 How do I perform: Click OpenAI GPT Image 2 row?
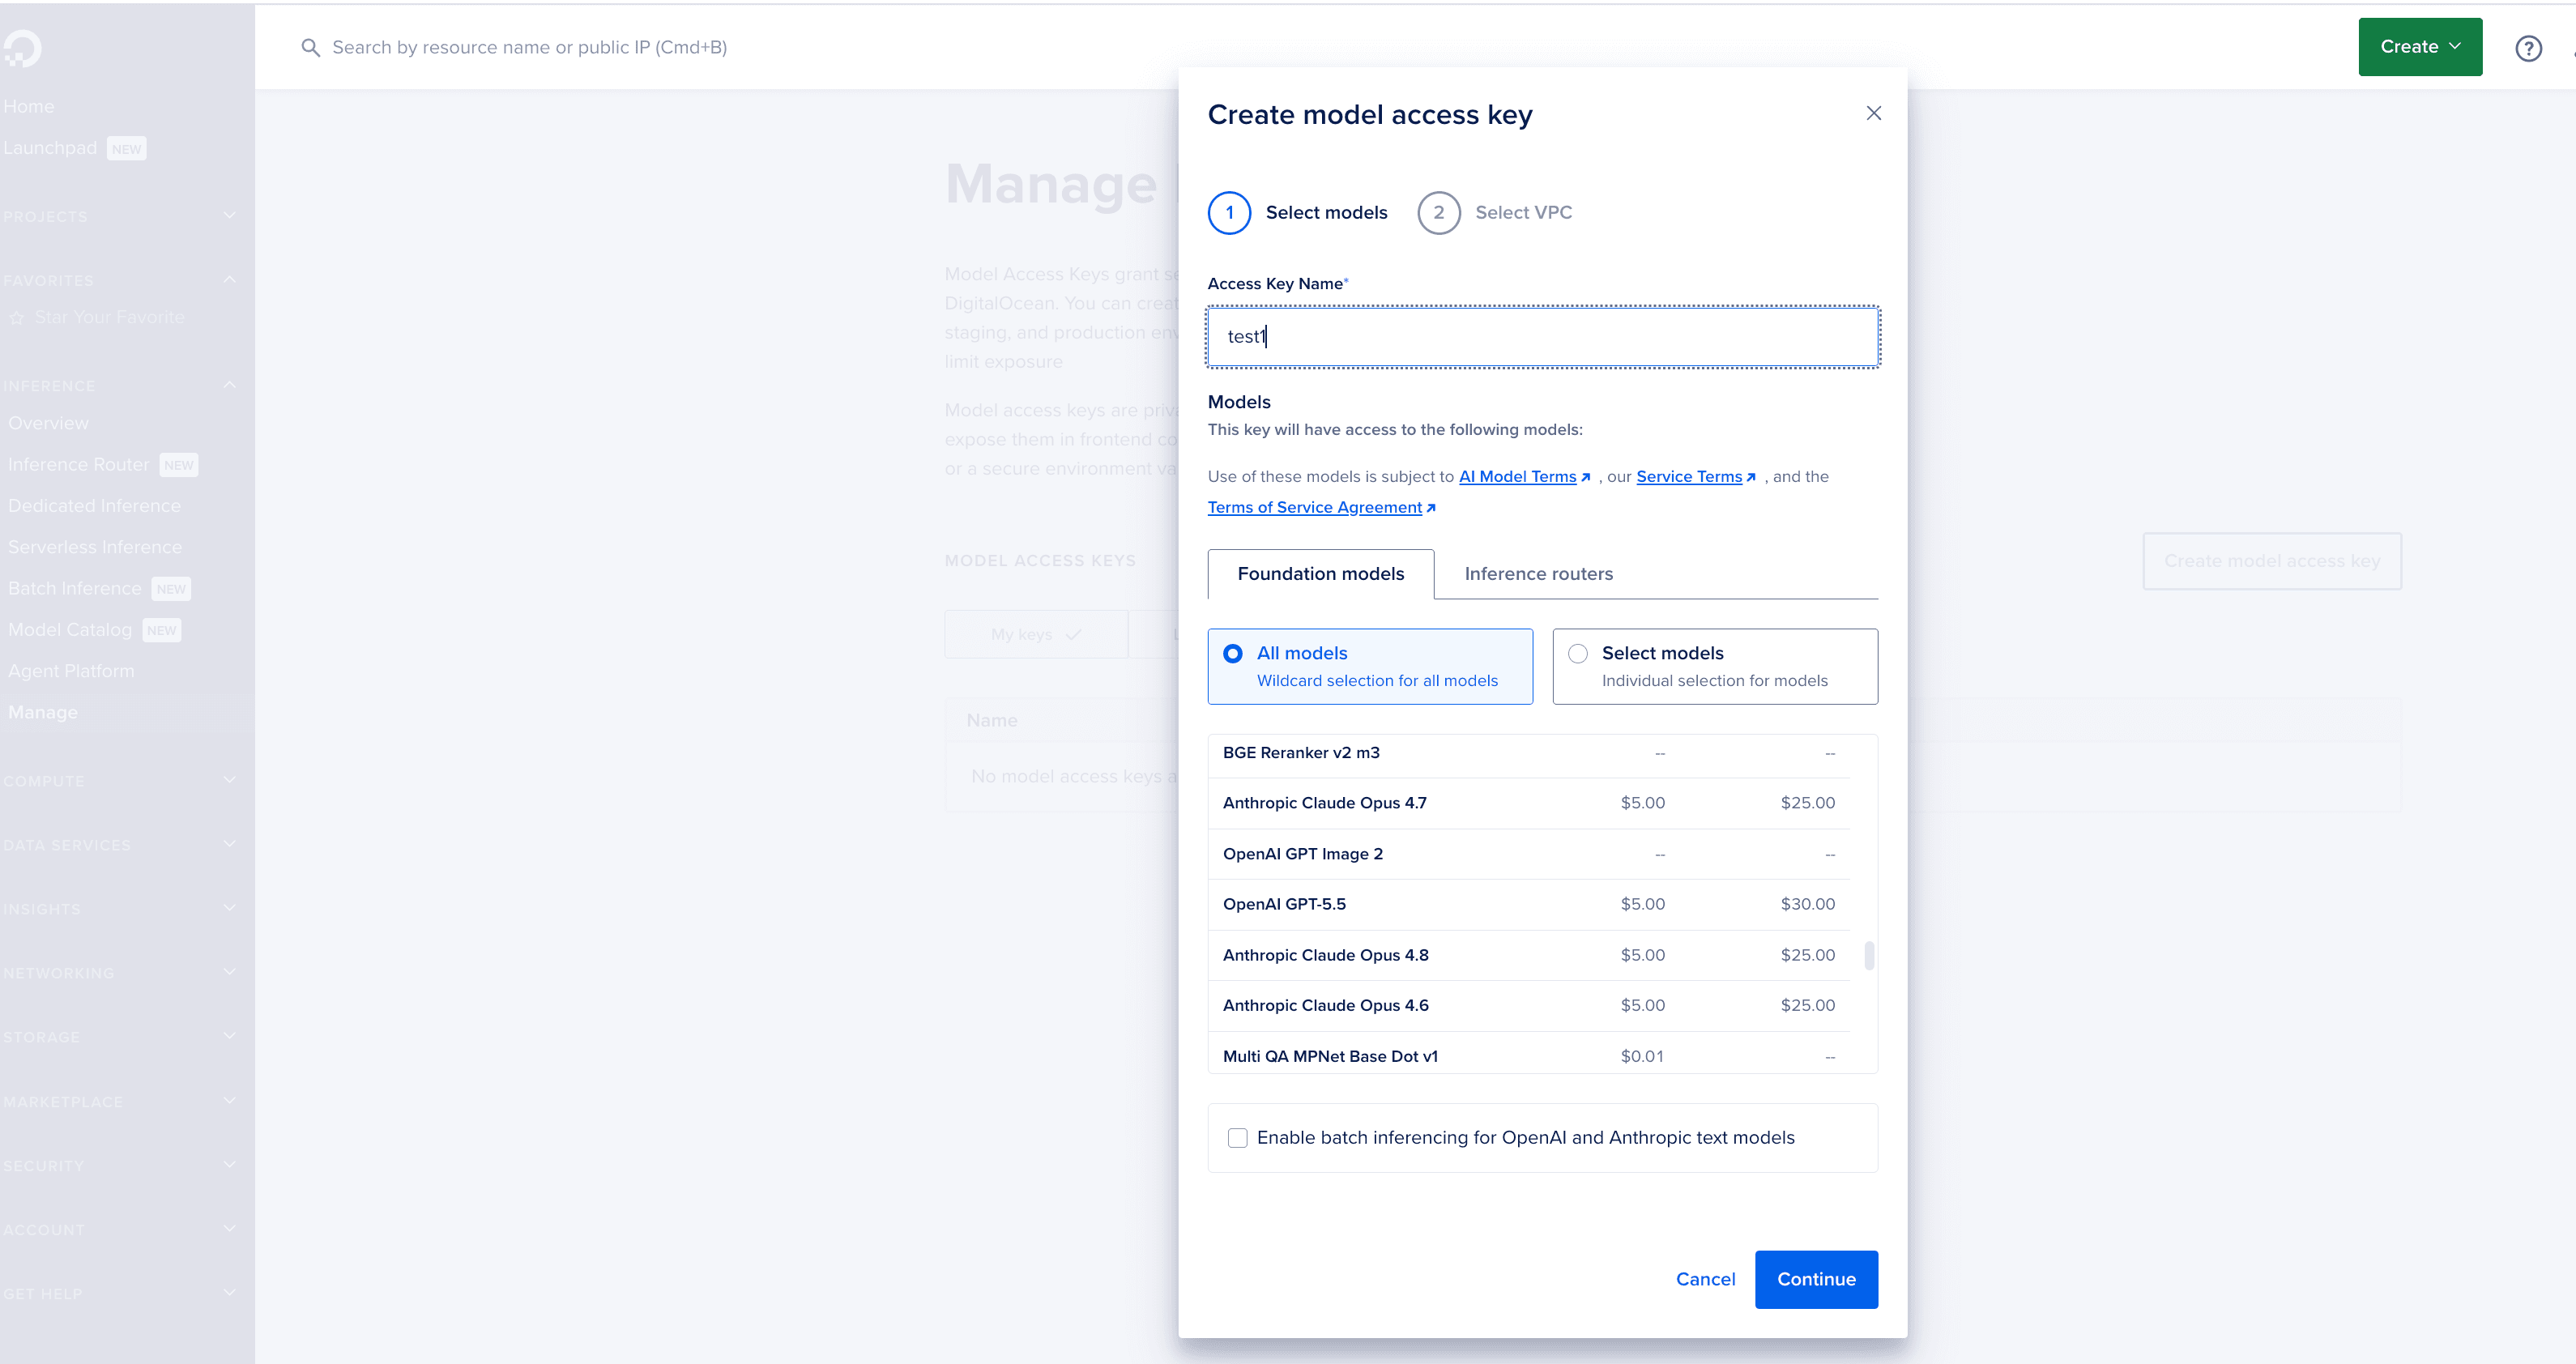click(1528, 854)
